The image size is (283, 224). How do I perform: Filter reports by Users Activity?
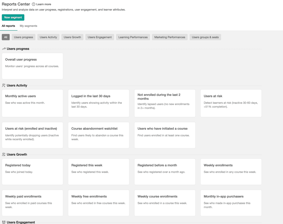[x=48, y=37]
